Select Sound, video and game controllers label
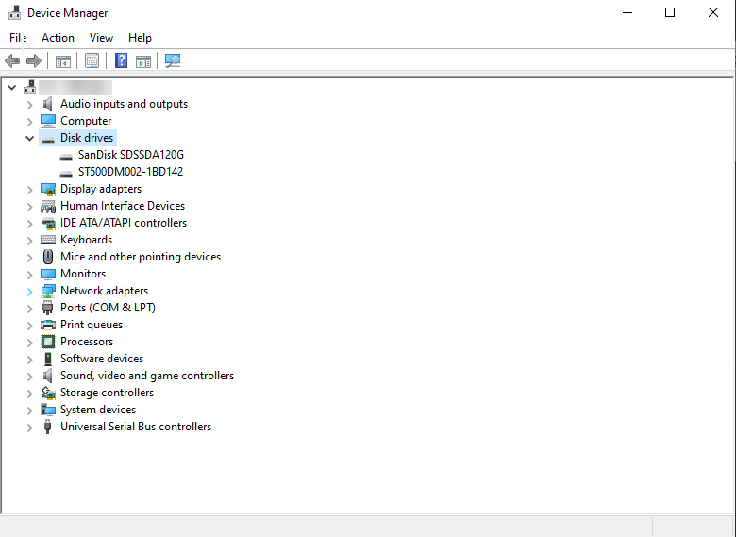 click(x=147, y=376)
